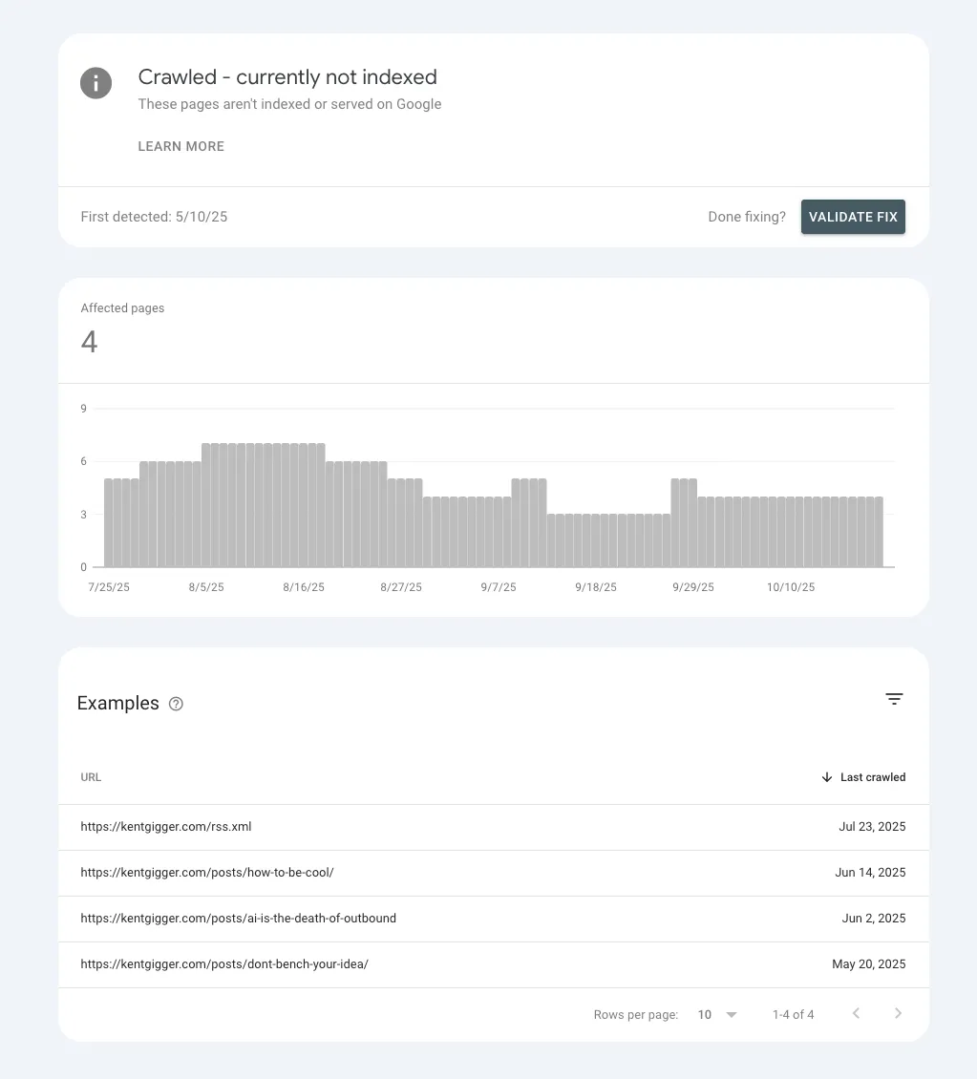Sort by the Last crawled arrow

[827, 777]
